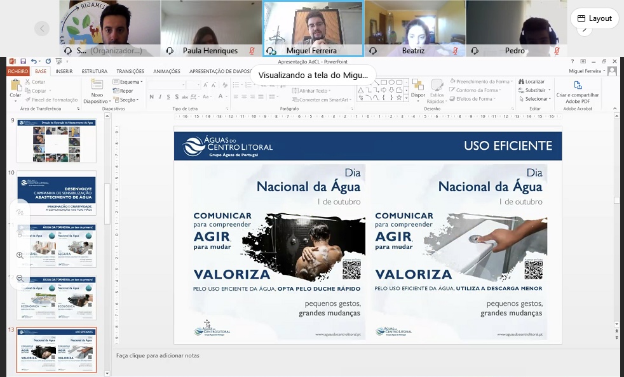Click the Colar paste icon

coord(15,88)
